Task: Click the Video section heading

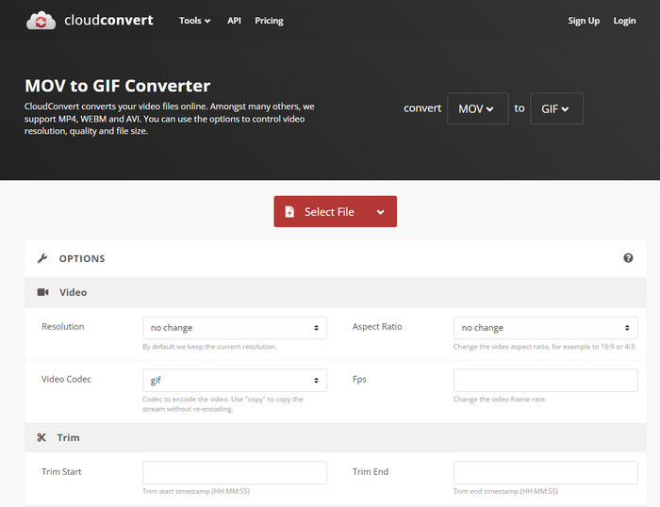Action: point(74,292)
